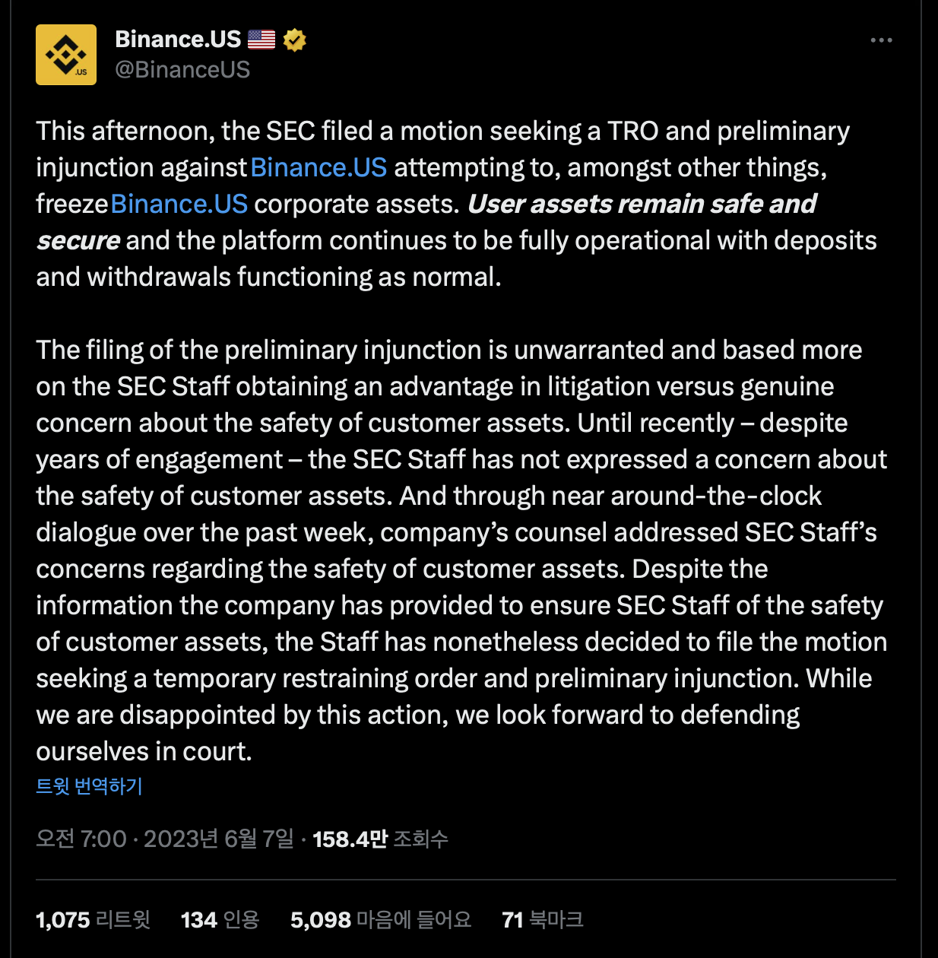This screenshot has height=958, width=938.
Task: View the 158.4만 조회수 view count
Action: (x=381, y=839)
